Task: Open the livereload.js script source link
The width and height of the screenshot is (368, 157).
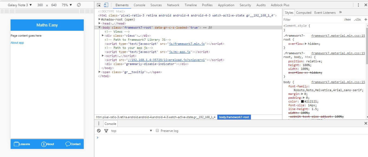Action: coord(166,60)
